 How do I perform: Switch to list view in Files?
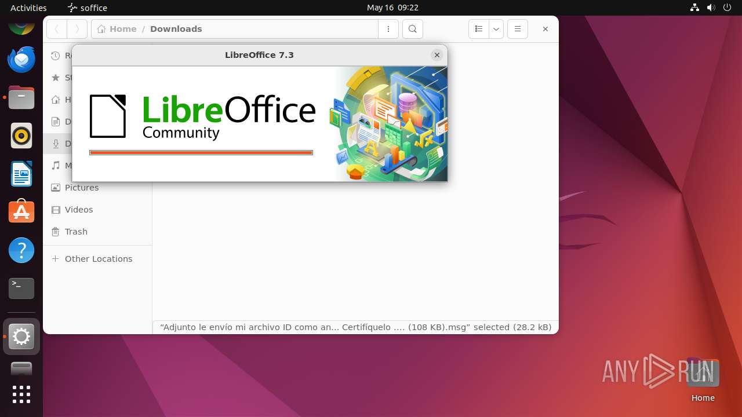[478, 29]
